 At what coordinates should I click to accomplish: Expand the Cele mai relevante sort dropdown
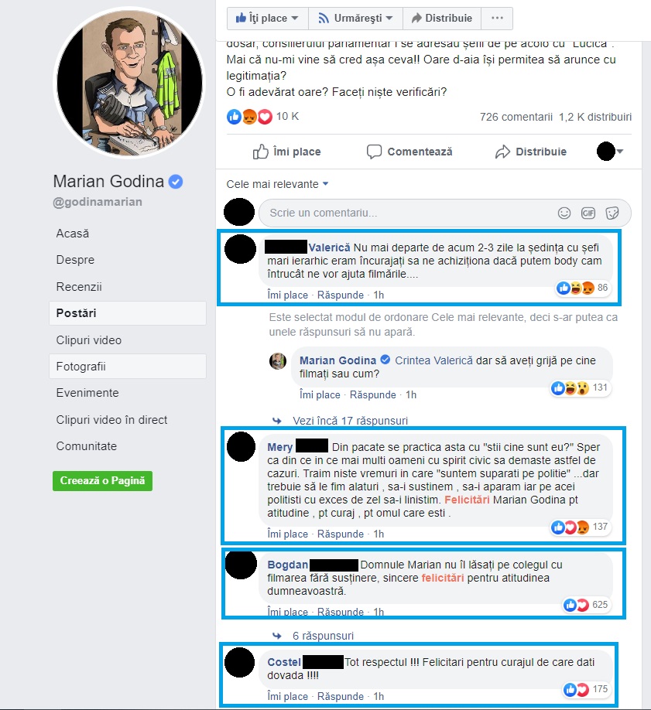click(x=277, y=184)
